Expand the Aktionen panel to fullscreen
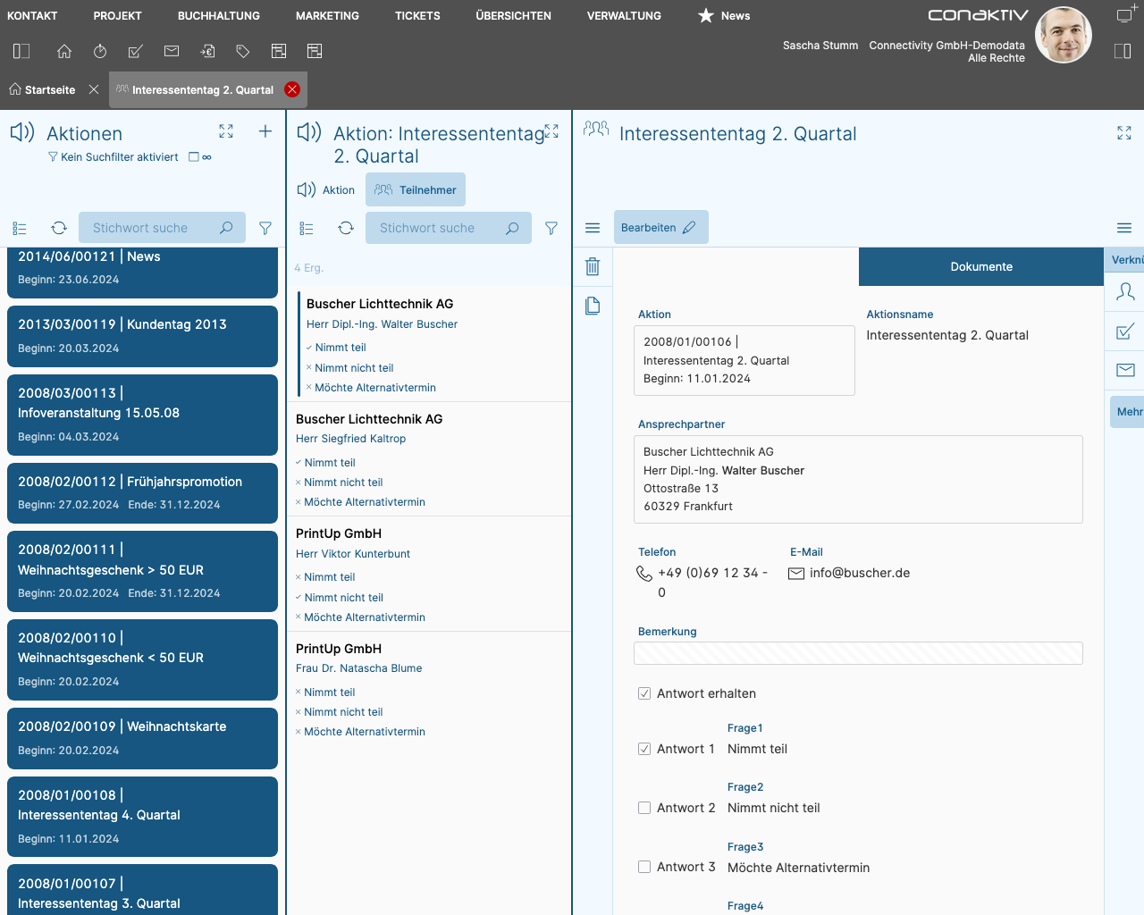Image resolution: width=1144 pixels, height=915 pixels. pos(226,131)
